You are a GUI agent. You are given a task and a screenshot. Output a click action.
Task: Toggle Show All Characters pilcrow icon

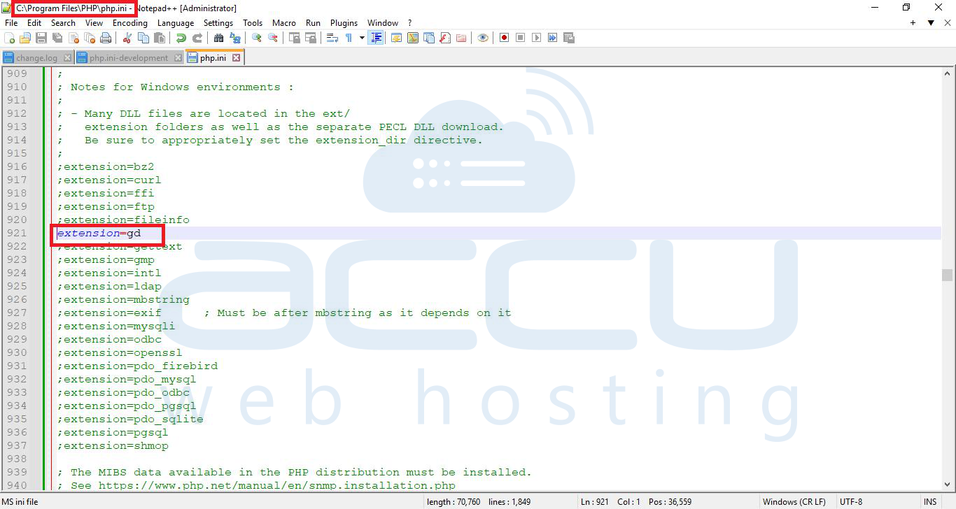click(349, 38)
